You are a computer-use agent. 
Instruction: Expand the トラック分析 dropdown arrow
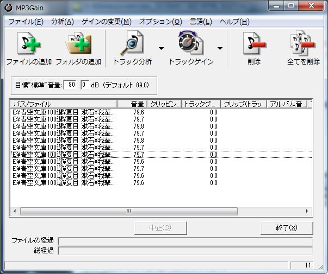click(x=161, y=48)
